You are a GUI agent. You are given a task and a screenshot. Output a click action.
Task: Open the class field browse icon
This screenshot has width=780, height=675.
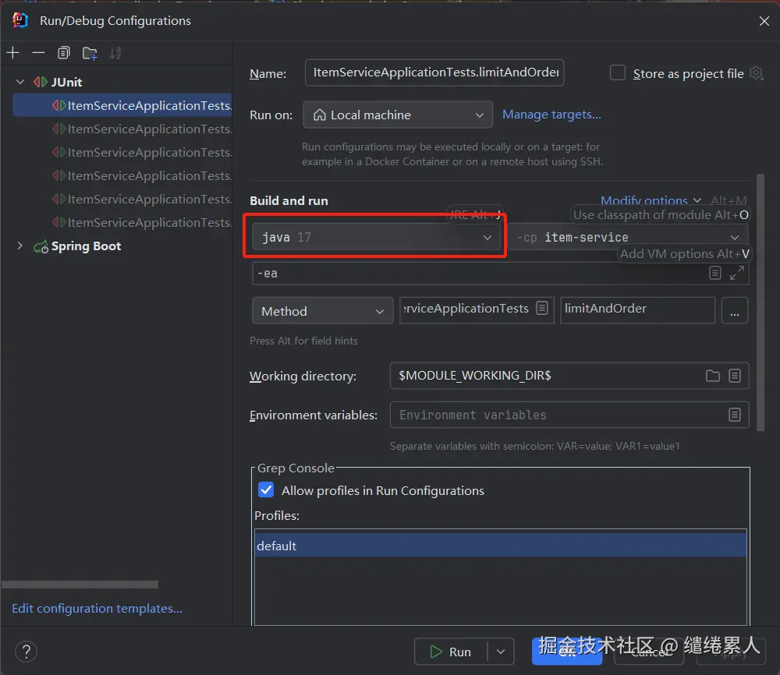542,308
